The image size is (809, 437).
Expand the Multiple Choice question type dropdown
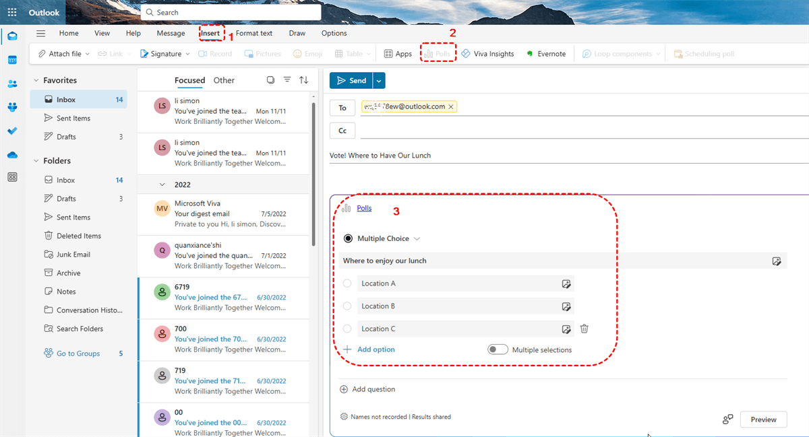click(x=417, y=239)
